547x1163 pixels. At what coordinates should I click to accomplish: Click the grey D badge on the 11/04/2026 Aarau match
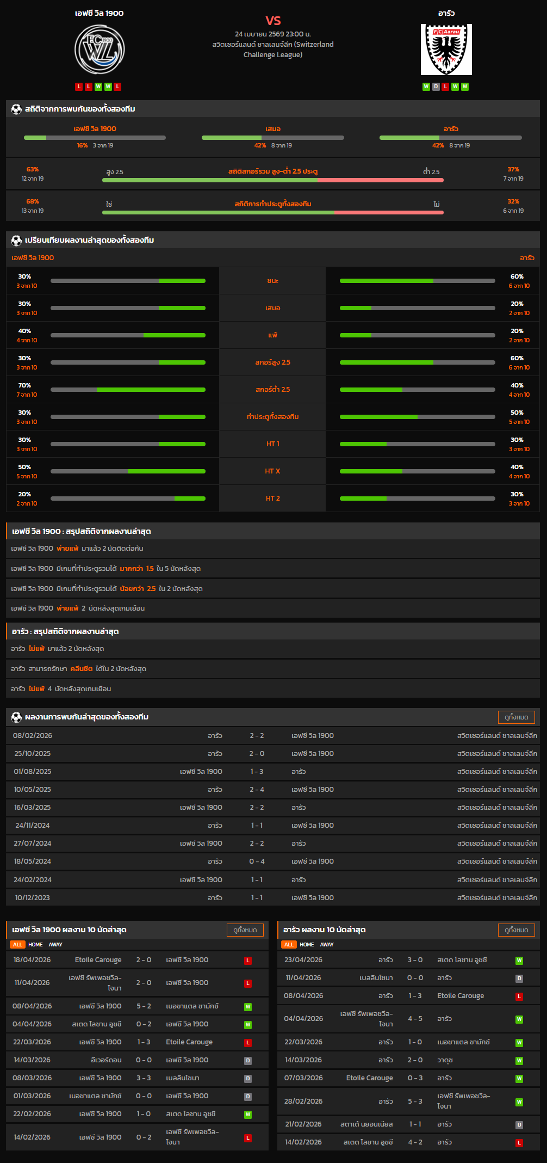pos(519,979)
